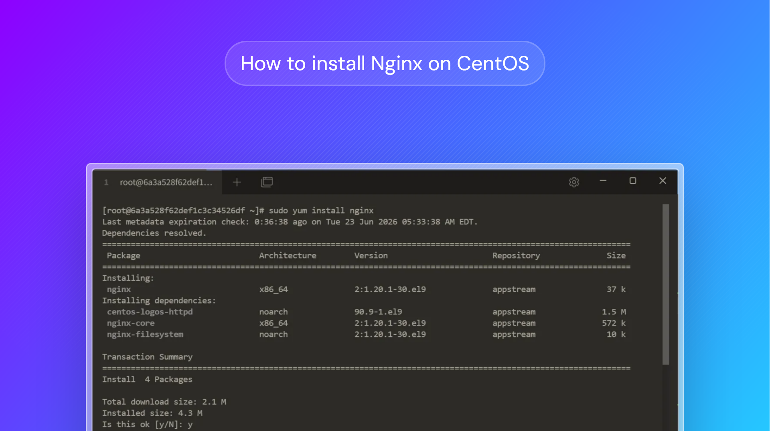Minimize the terminal window

(603, 181)
